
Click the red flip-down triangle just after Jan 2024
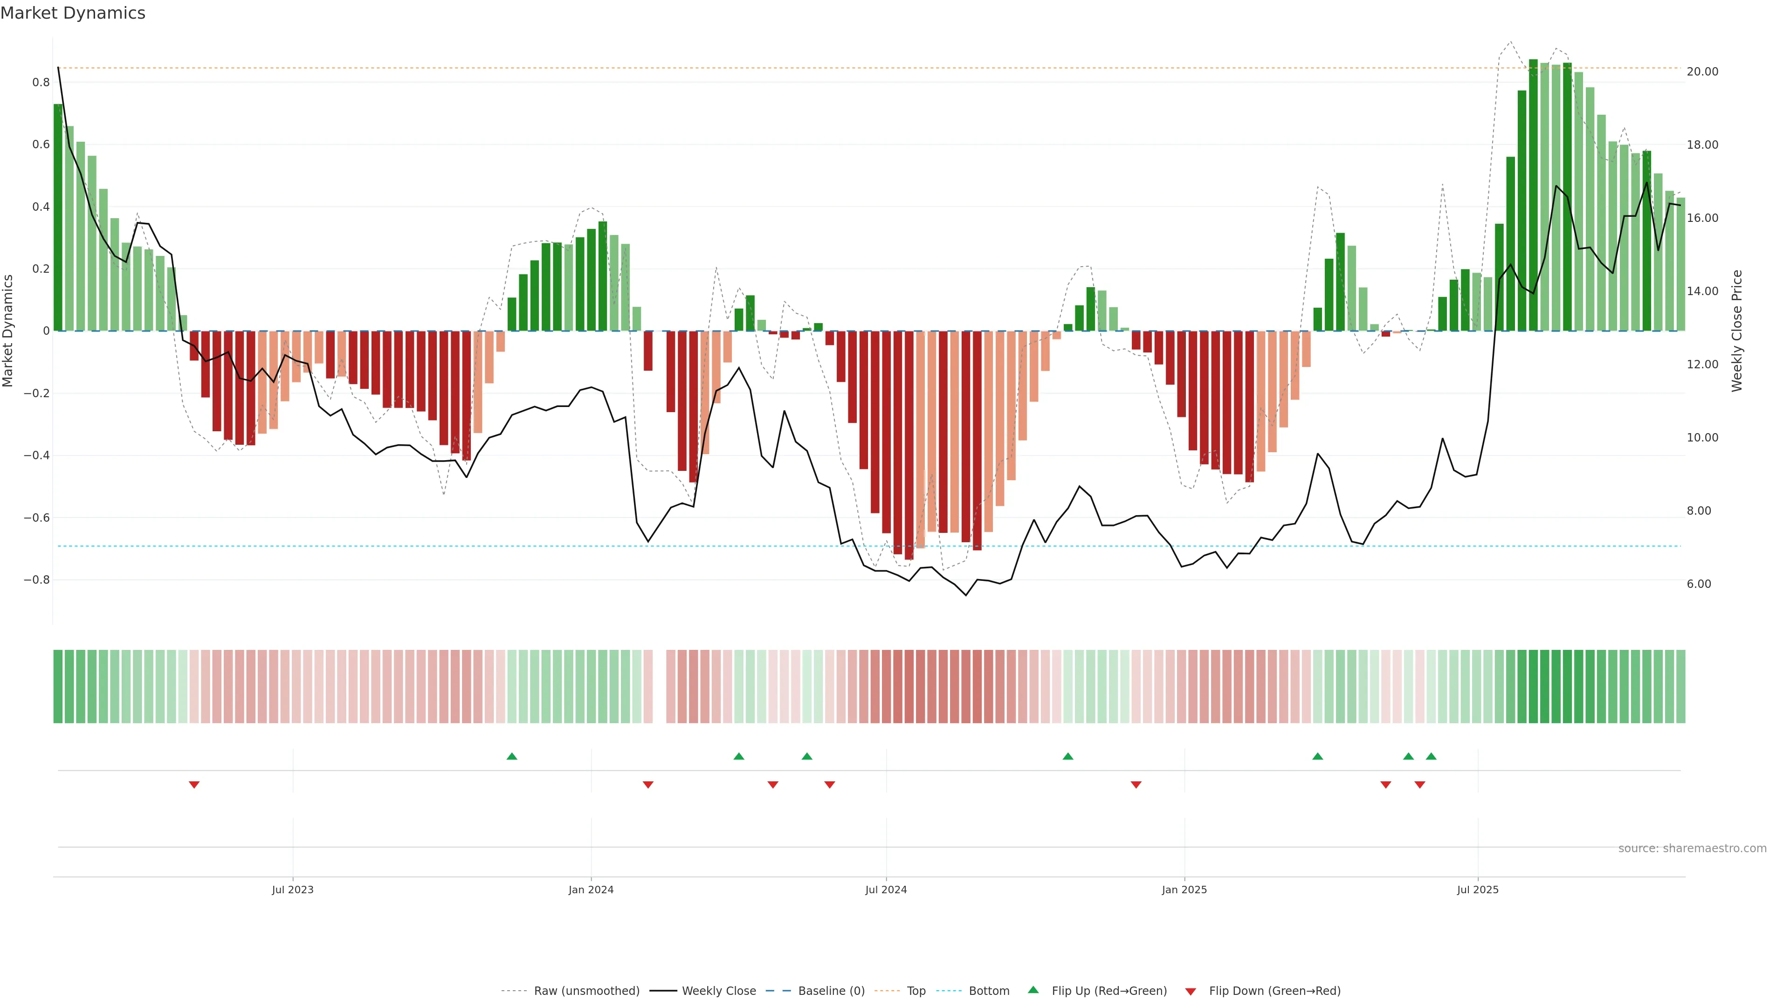click(x=647, y=785)
